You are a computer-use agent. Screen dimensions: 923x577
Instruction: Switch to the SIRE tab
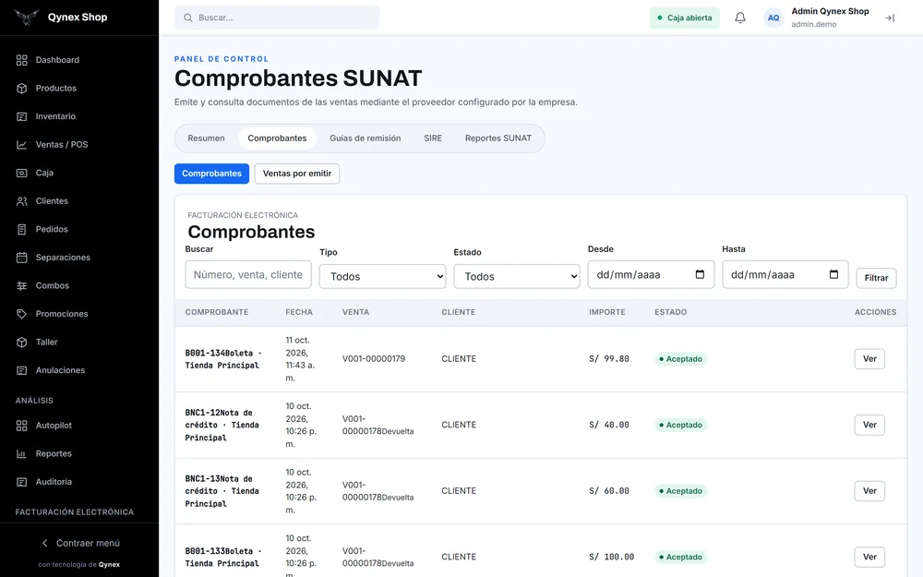(433, 138)
